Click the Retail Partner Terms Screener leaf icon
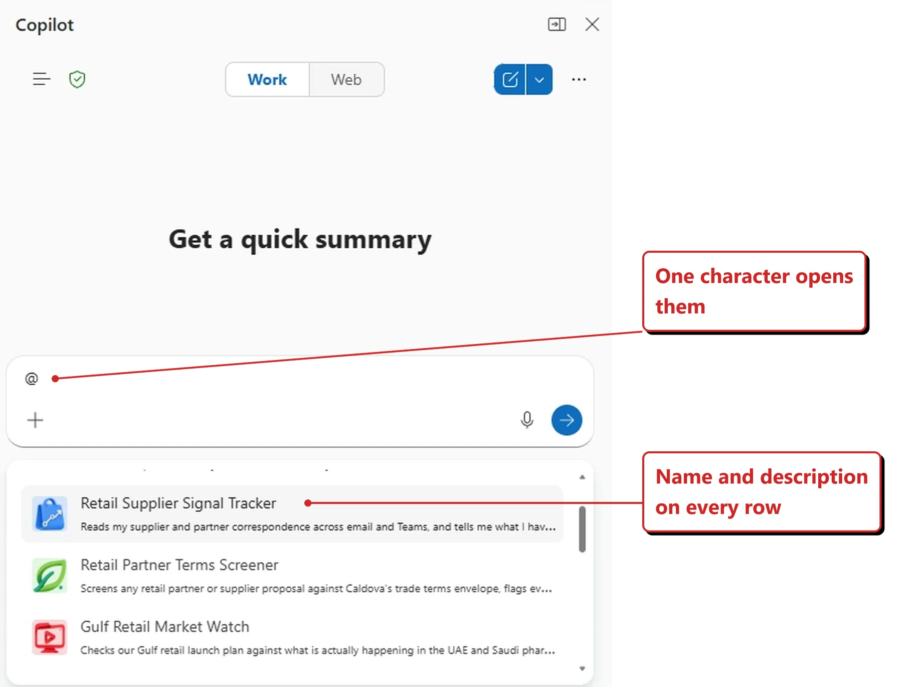This screenshot has width=923, height=687. point(49,575)
